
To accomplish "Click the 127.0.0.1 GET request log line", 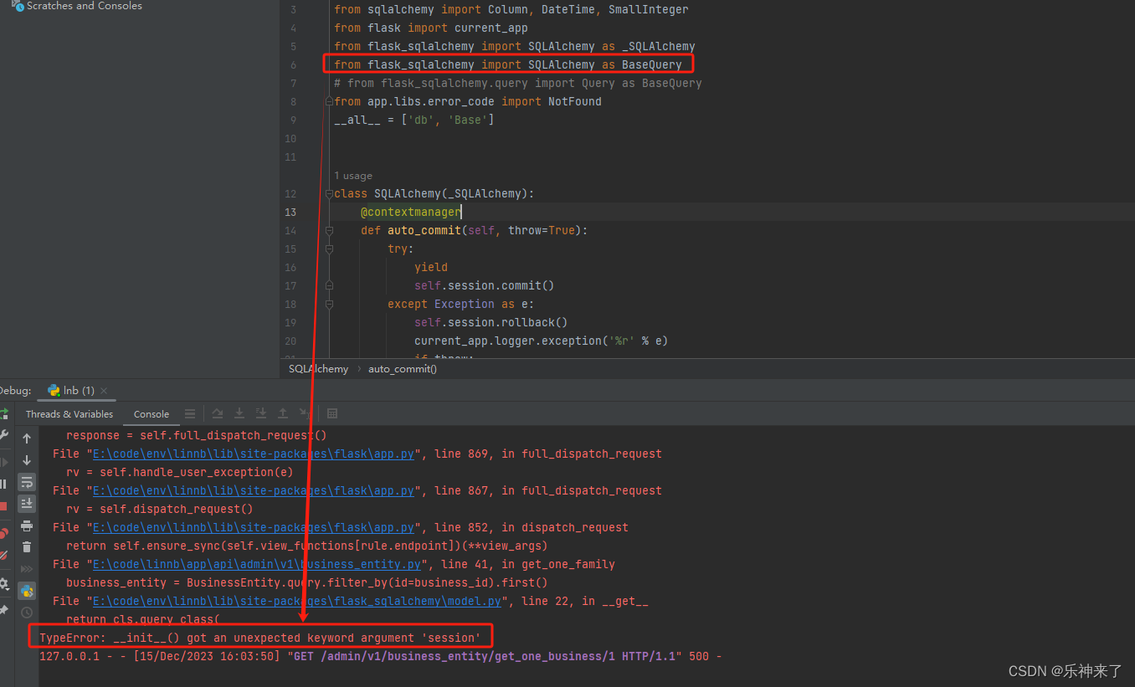I will 381,656.
